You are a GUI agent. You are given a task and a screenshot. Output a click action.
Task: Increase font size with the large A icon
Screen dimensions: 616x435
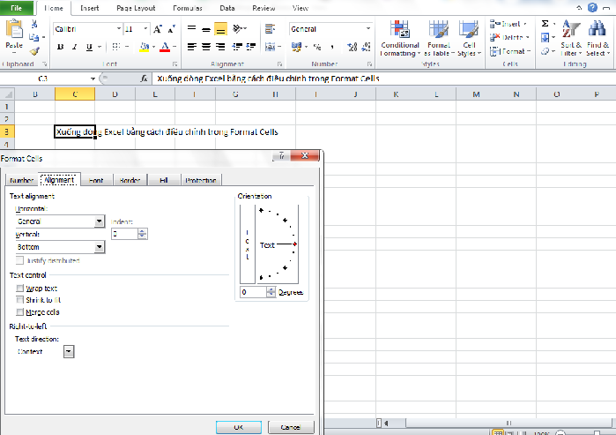[x=158, y=29]
